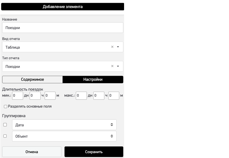Click the Тип отчета field label

11,58
